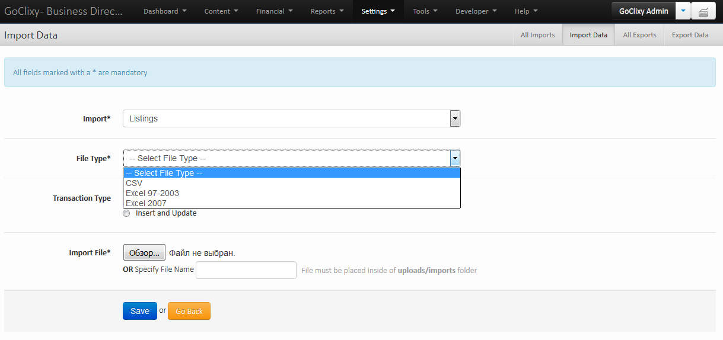Click the Обзор file browse button
723x340 pixels.
point(144,253)
